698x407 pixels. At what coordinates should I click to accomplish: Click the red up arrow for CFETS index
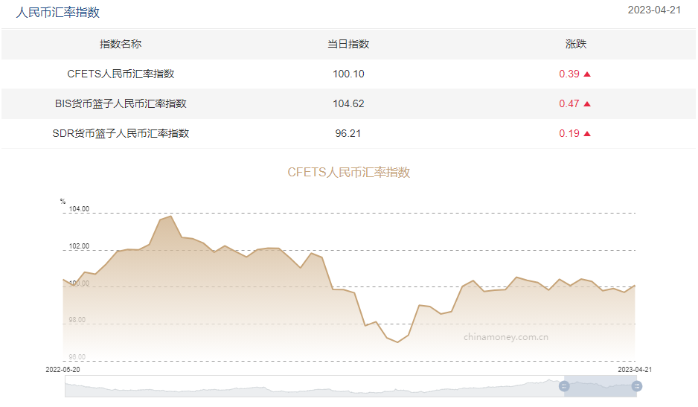point(587,74)
